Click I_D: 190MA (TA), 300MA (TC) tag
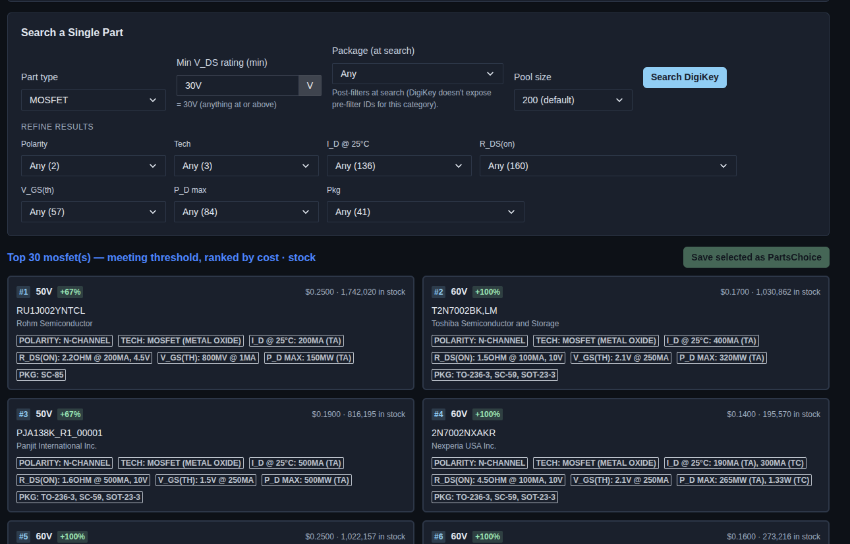The width and height of the screenshot is (850, 544). click(735, 463)
